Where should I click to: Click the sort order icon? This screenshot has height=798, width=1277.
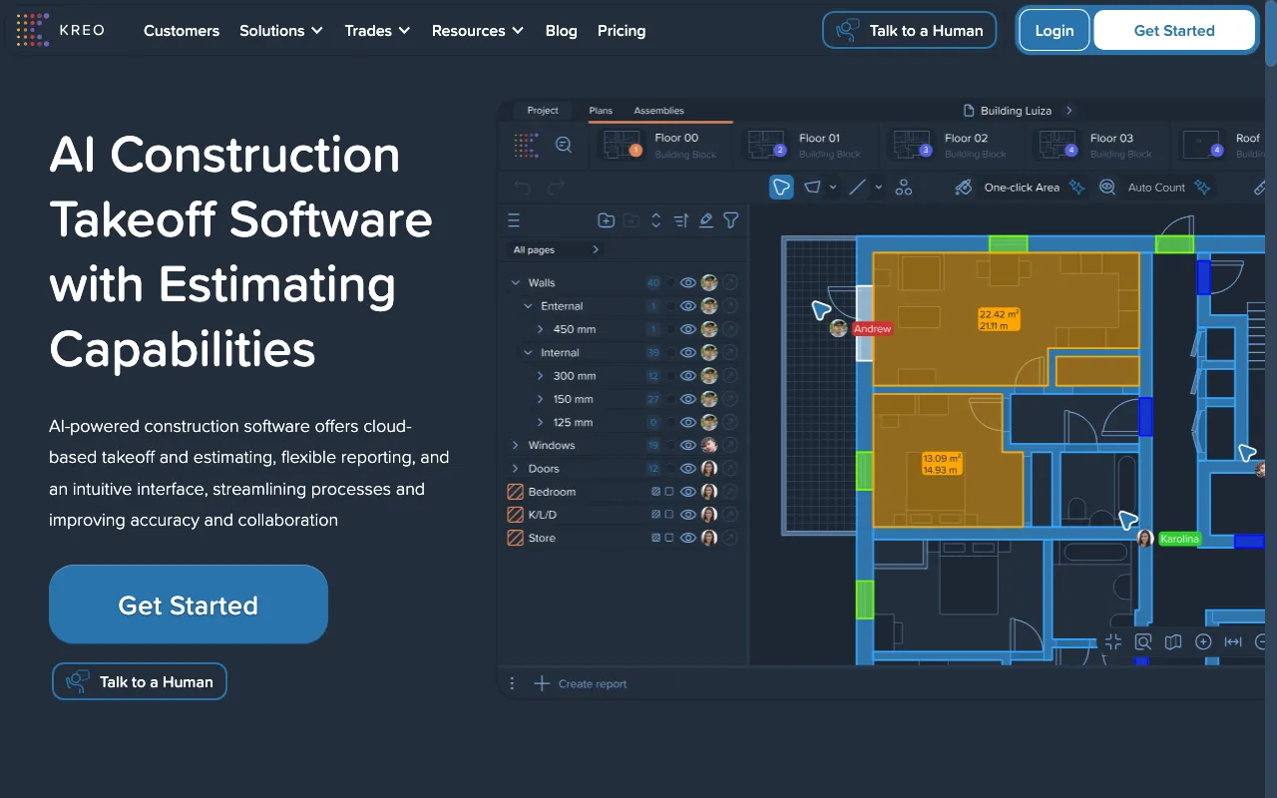(x=680, y=220)
